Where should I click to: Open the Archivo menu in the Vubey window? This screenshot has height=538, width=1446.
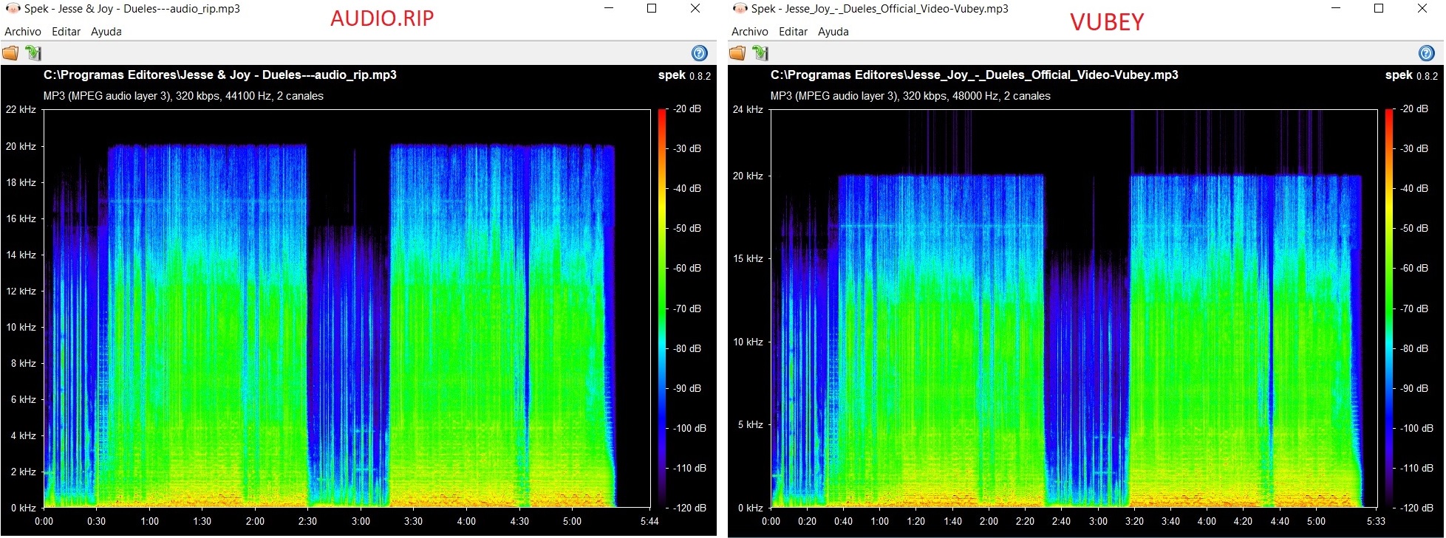tap(750, 32)
